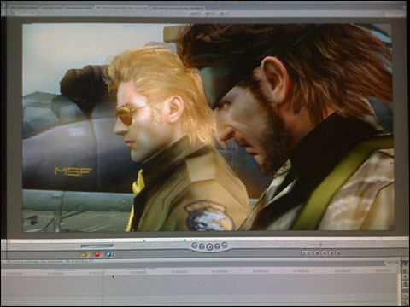Screen dimensions: 410x307
Task: Click the timecode field at top left
Action: tap(24, 13)
